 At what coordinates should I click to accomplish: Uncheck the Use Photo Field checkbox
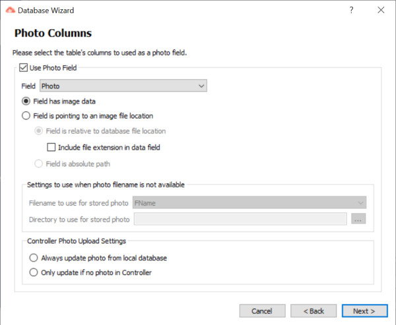tap(24, 68)
